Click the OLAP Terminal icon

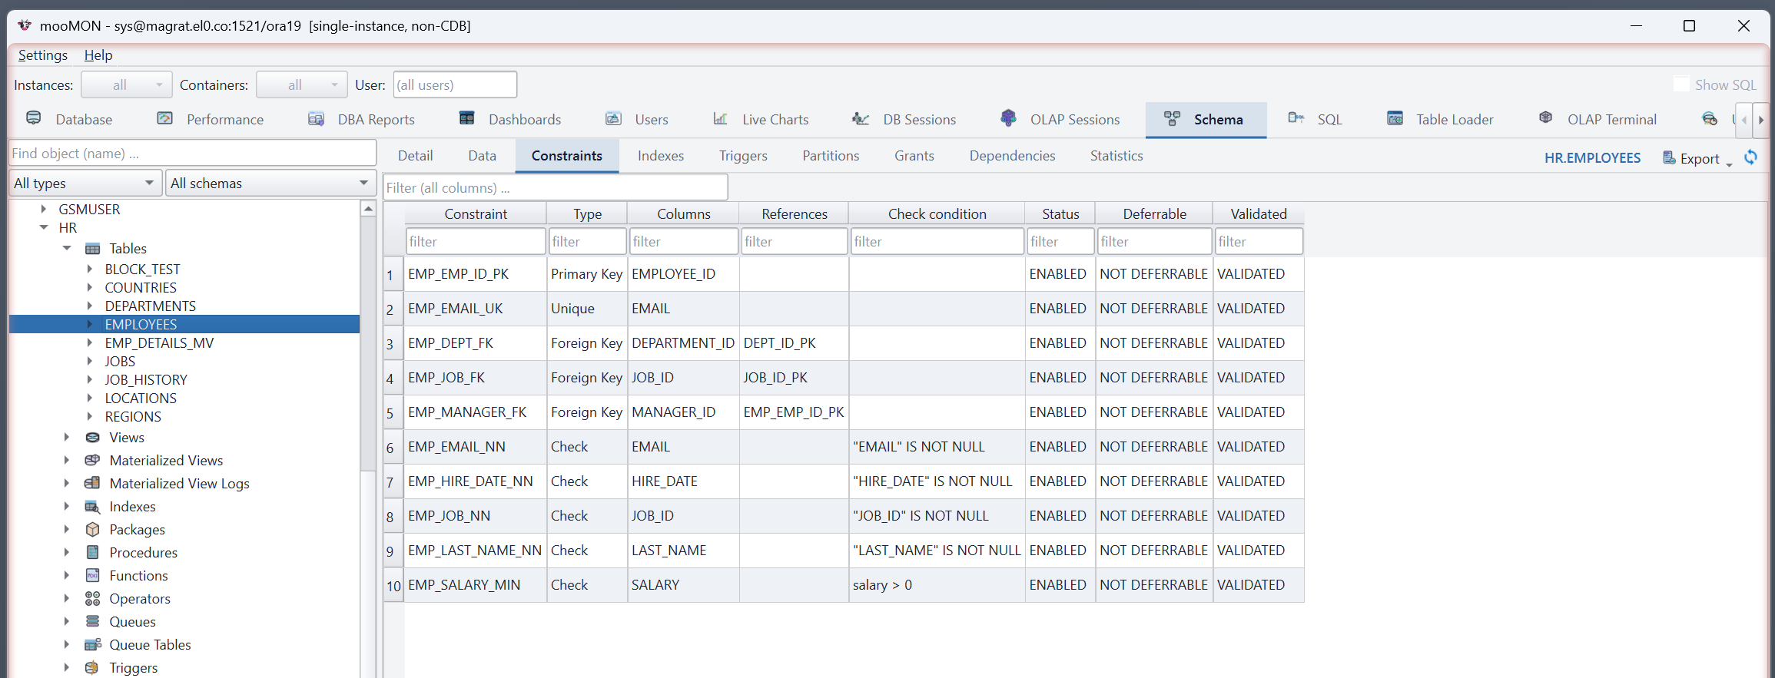[1545, 118]
